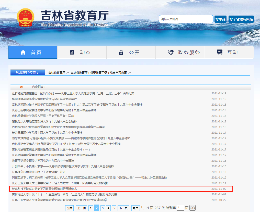The height and width of the screenshot is (215, 260).
Task: Click the chat bubble icon beside 互动
Action: point(220,52)
